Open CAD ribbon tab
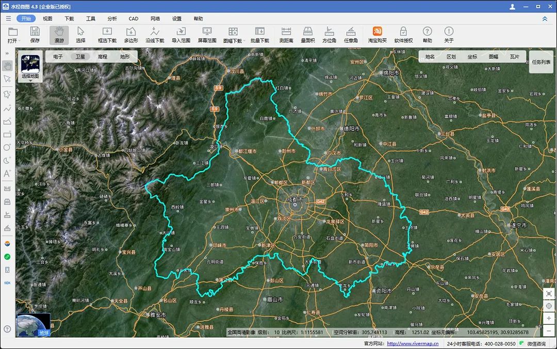The image size is (557, 349). coord(134,19)
